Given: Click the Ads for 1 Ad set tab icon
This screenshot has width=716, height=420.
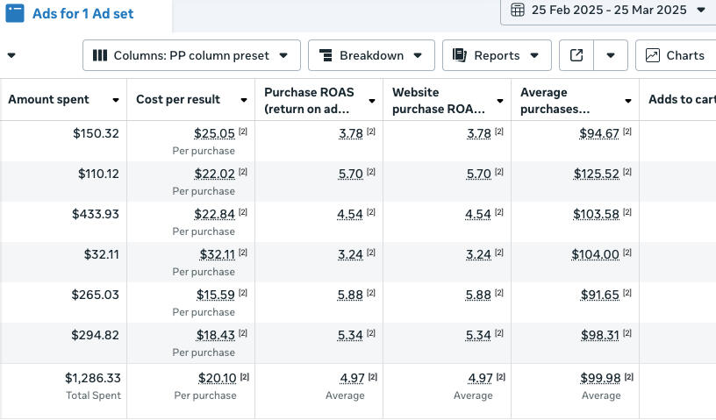Looking at the screenshot, I should (x=15, y=13).
